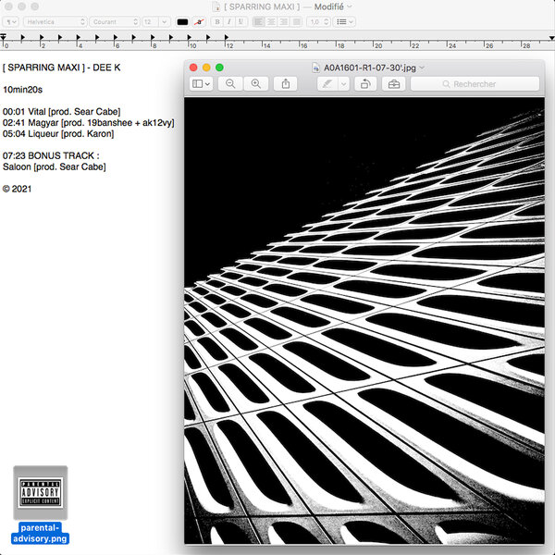Open the list bullets style menu
The height and width of the screenshot is (555, 555).
point(344,21)
